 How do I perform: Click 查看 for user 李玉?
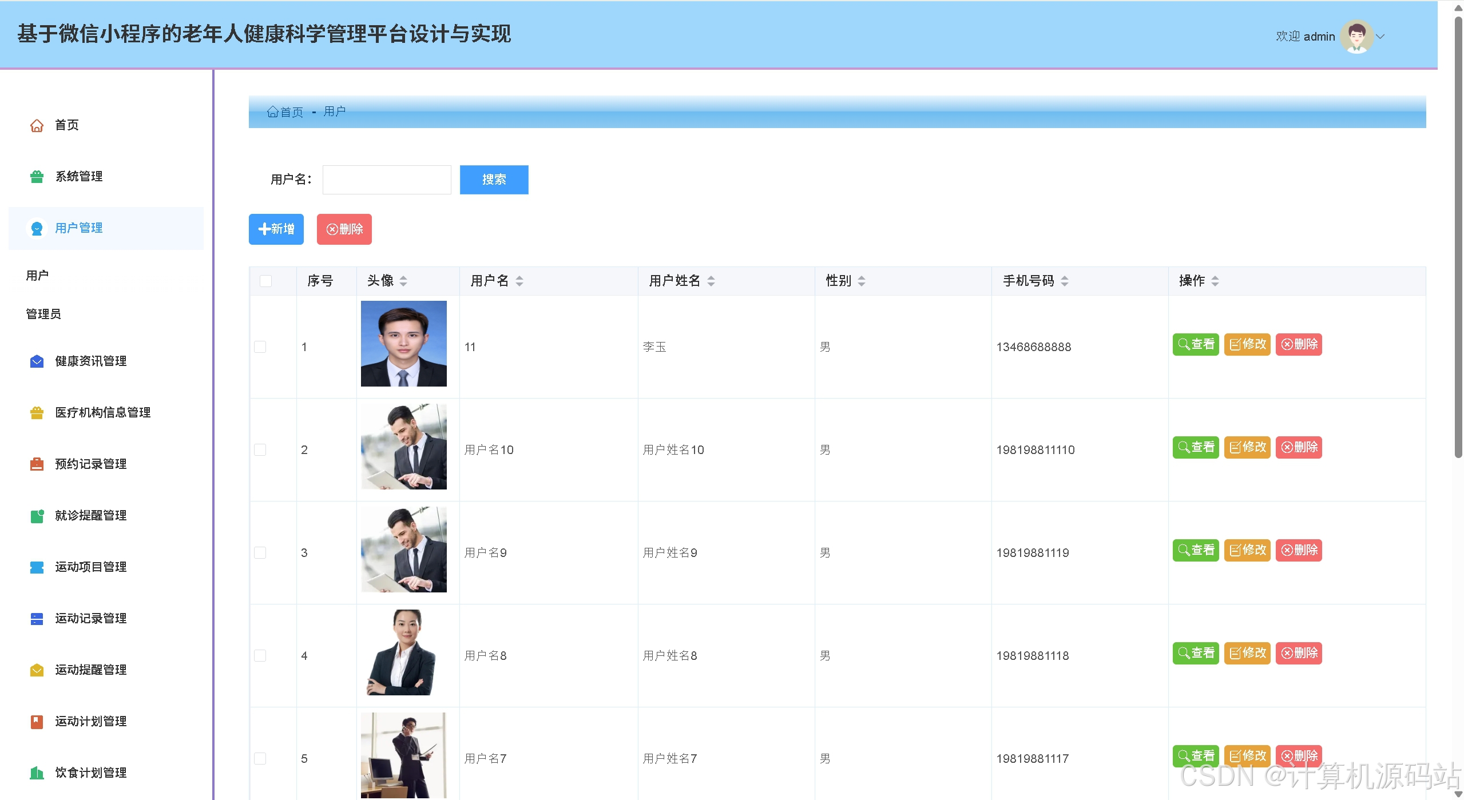(1196, 344)
